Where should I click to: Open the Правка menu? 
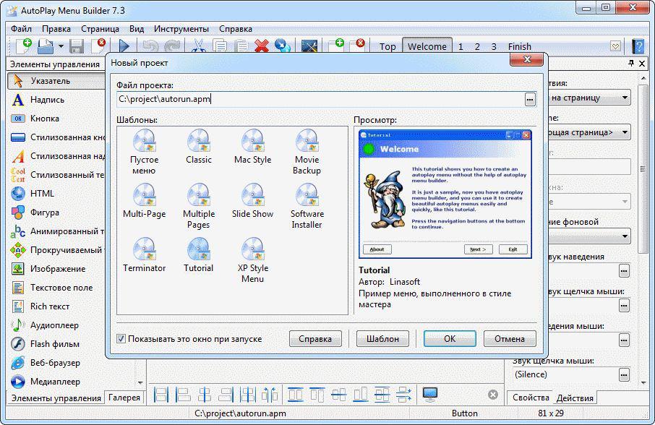(x=56, y=29)
